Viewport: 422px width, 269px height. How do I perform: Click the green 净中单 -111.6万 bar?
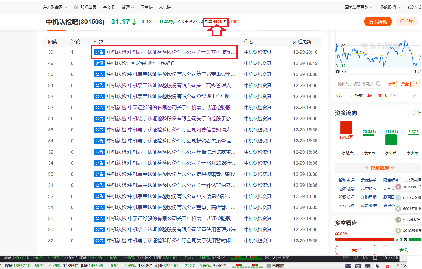391,140
